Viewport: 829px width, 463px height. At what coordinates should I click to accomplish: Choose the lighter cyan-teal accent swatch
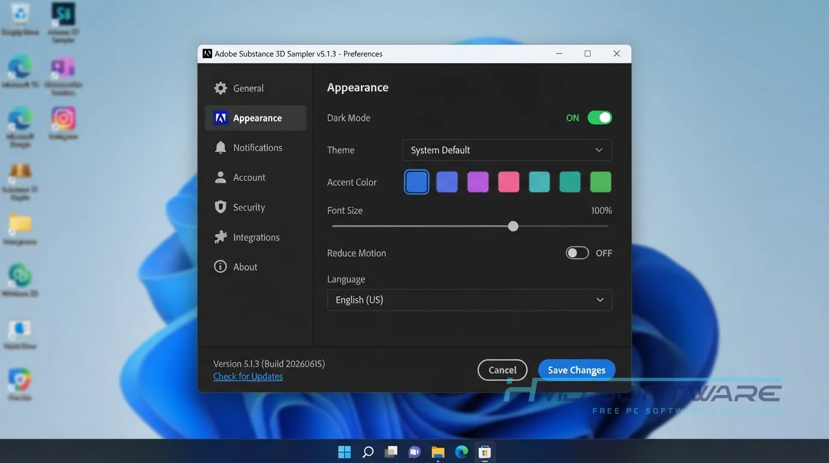[539, 182]
